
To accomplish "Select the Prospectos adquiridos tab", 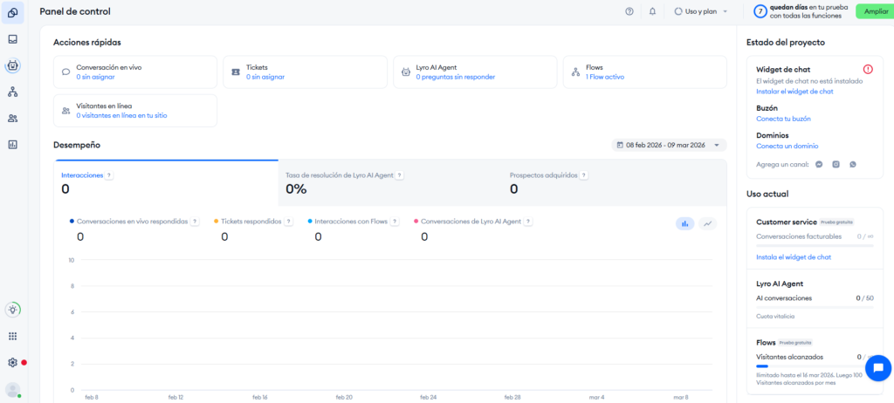I will [615, 183].
